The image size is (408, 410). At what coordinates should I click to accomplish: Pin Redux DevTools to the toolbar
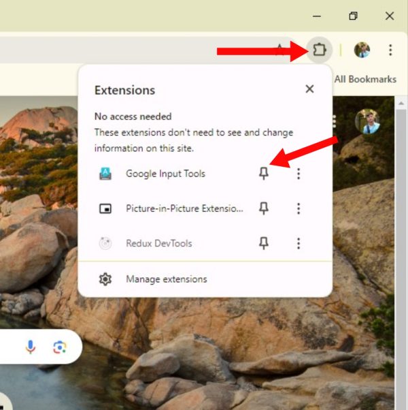[264, 243]
